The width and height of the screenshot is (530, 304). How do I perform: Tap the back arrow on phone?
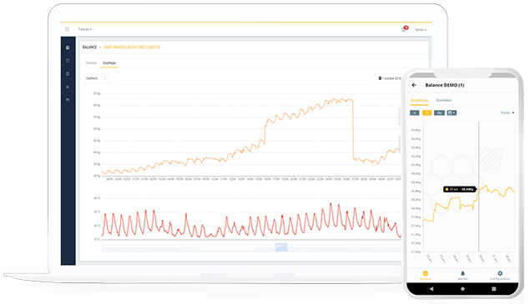pyautogui.click(x=414, y=85)
